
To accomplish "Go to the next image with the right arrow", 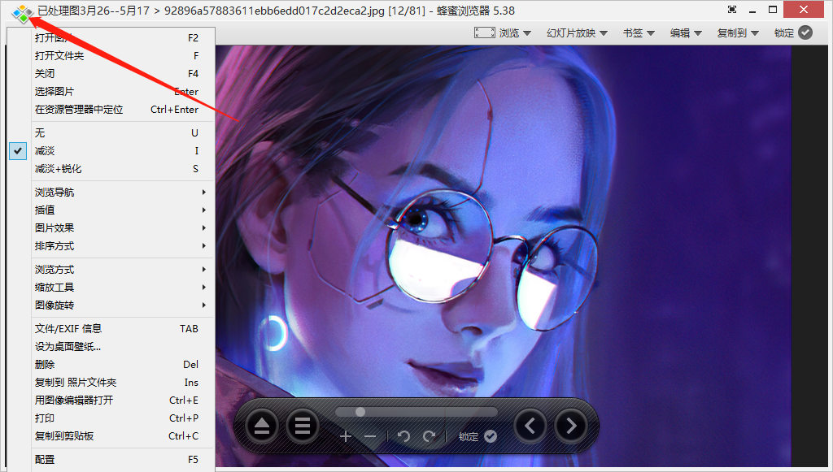I will [571, 426].
